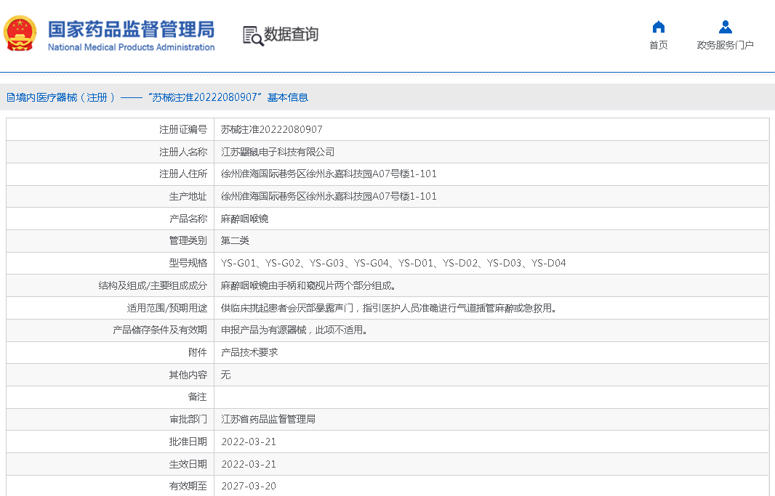Go to 政务服务门户 text link
The width and height of the screenshot is (775, 496).
coord(725,45)
